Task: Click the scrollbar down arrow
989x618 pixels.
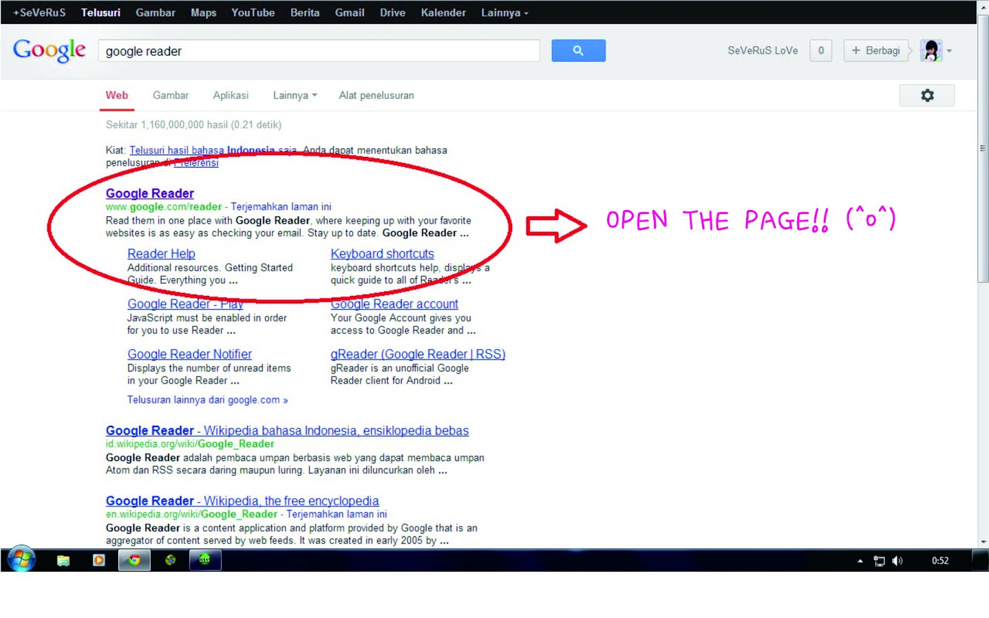Action: (x=983, y=542)
